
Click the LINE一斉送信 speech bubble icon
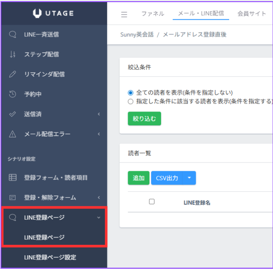13,34
